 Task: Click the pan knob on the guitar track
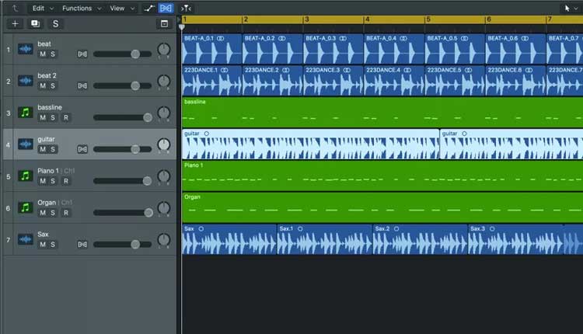[x=163, y=144]
